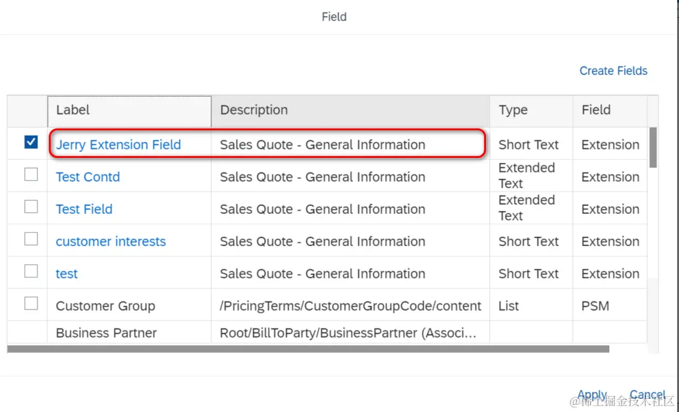Open the Test Contd field link
Image resolution: width=679 pixels, height=412 pixels.
[x=88, y=177]
